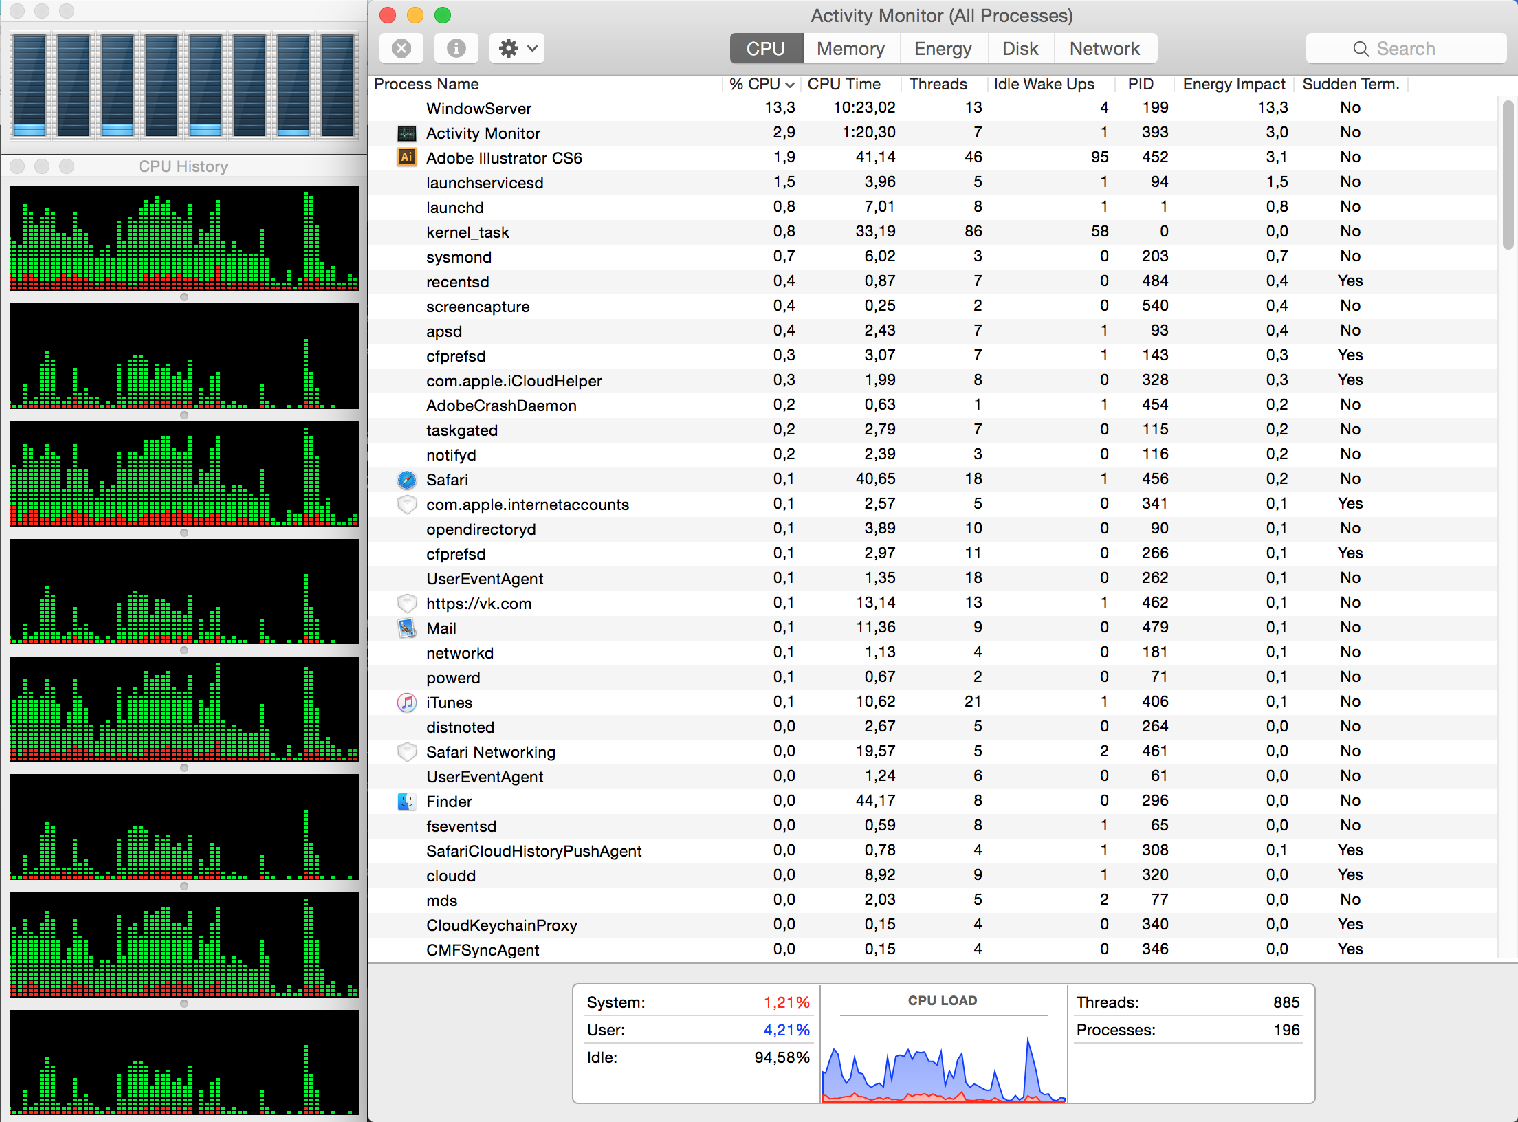
Task: Click the vertical scrollbar in process list
Action: pos(1508,175)
